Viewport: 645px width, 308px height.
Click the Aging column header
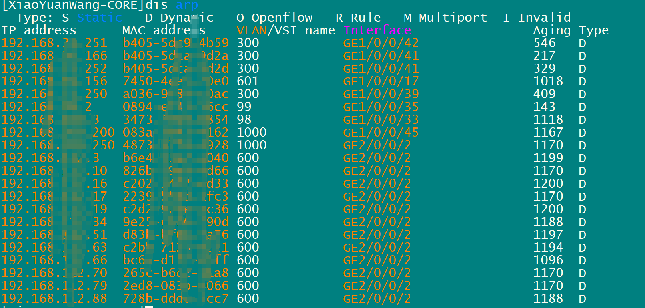[x=552, y=30]
